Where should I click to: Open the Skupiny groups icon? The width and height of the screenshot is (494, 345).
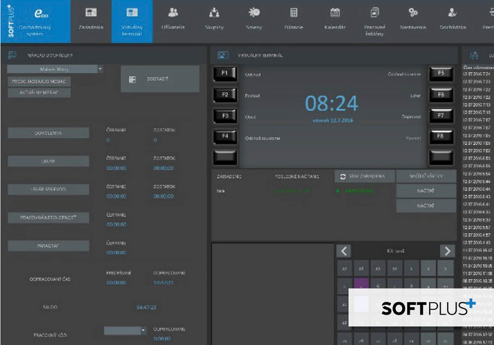[x=213, y=12]
